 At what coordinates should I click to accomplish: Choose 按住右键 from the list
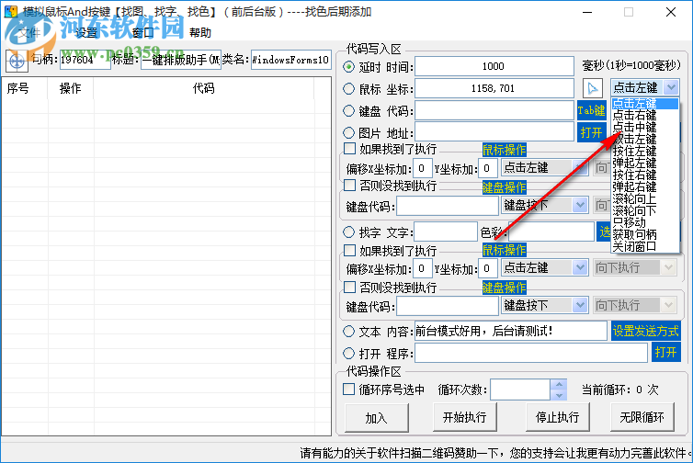pyautogui.click(x=645, y=175)
